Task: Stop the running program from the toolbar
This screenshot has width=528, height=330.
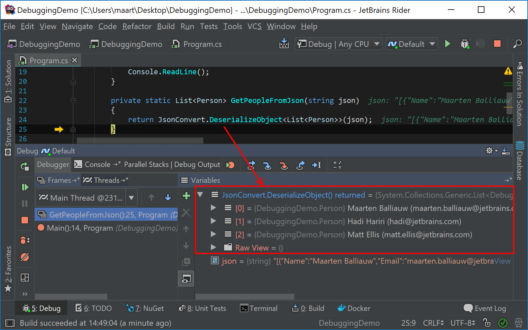Action: click(497, 44)
